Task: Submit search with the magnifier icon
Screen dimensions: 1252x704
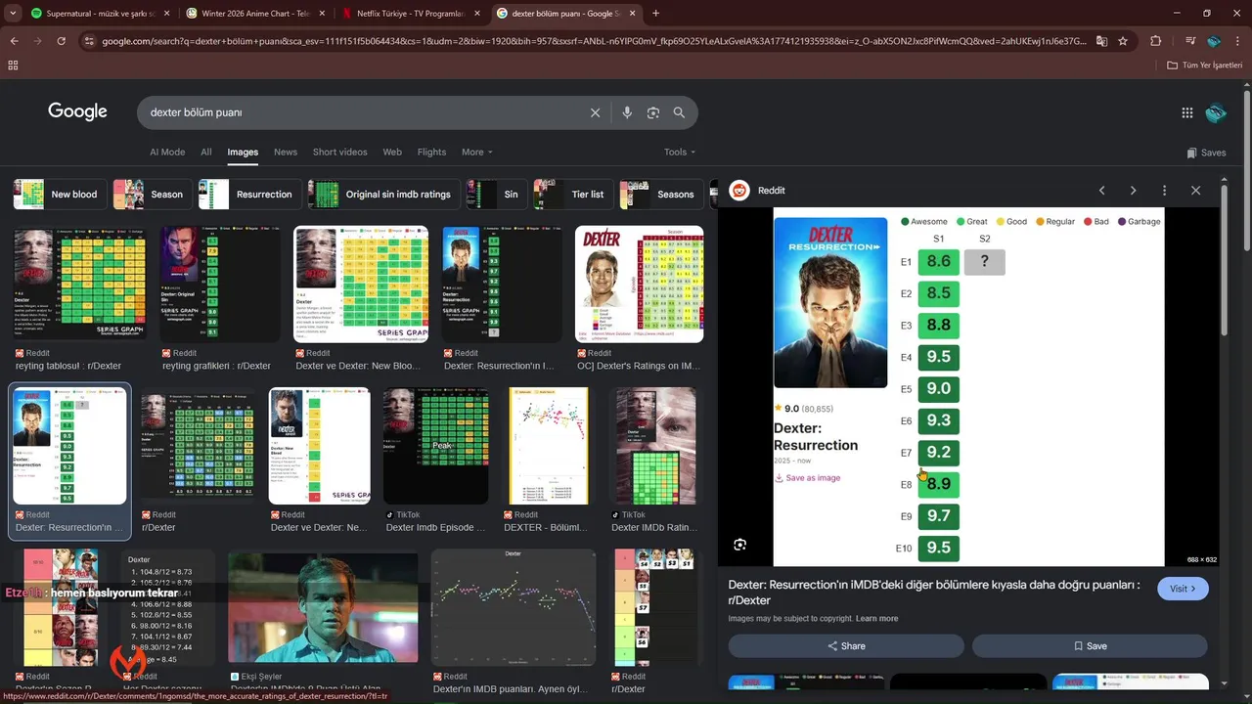Action: (679, 112)
